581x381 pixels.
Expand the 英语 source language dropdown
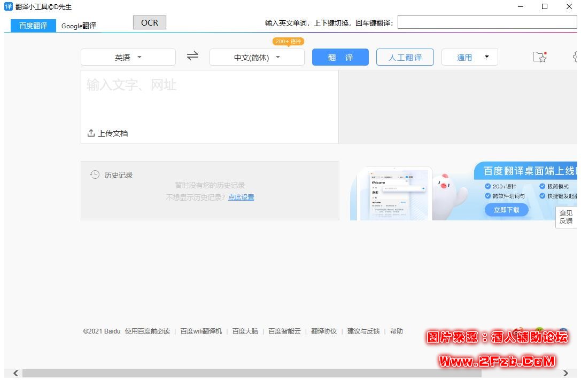(128, 57)
